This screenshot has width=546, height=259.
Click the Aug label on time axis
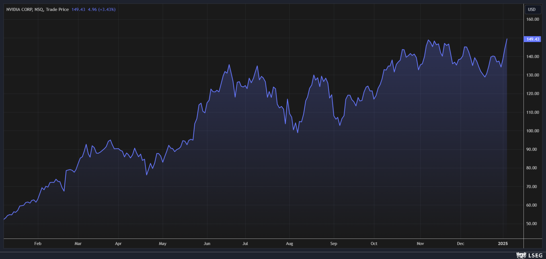pyautogui.click(x=290, y=243)
